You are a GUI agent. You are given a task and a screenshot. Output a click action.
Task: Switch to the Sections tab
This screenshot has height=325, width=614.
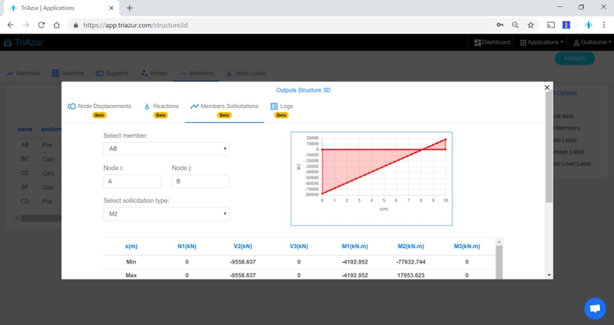click(x=68, y=73)
